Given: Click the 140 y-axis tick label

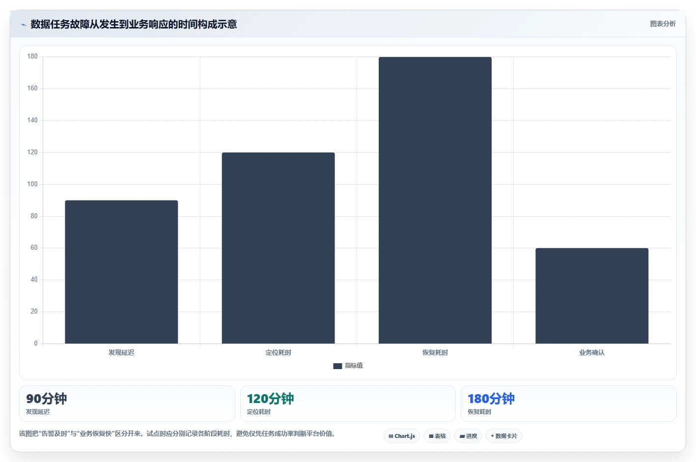Looking at the screenshot, I should 32,120.
